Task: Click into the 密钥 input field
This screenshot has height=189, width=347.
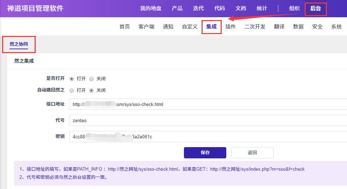Action: [208, 137]
